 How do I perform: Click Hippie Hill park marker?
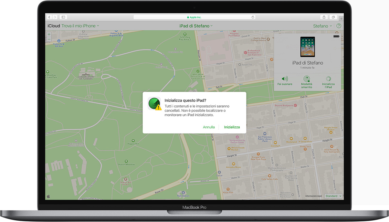133,141
